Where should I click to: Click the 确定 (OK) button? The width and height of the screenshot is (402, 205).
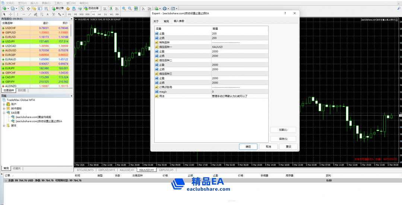coord(248,147)
